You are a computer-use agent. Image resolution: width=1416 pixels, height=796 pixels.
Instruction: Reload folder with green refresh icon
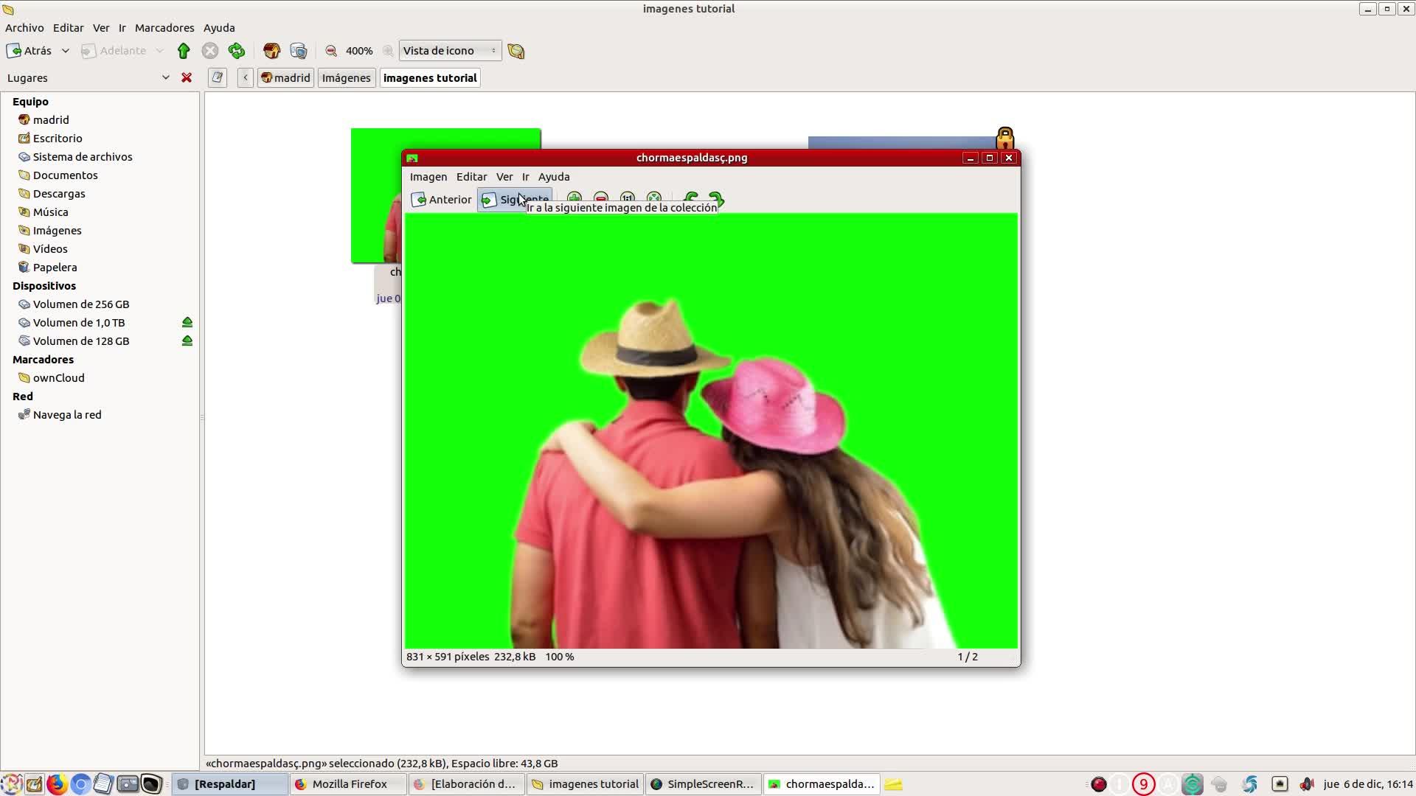(237, 51)
